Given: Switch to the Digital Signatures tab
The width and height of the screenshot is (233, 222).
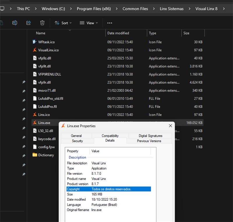Looking at the screenshot, I should 150,136.
